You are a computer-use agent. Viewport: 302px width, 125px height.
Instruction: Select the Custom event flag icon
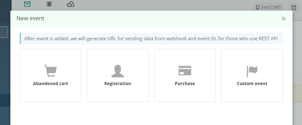pos(252,71)
